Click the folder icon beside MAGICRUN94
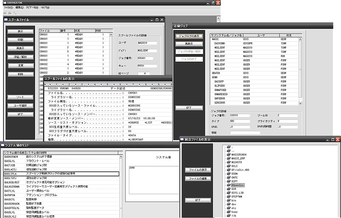The image size is (341, 218). tap(229, 155)
